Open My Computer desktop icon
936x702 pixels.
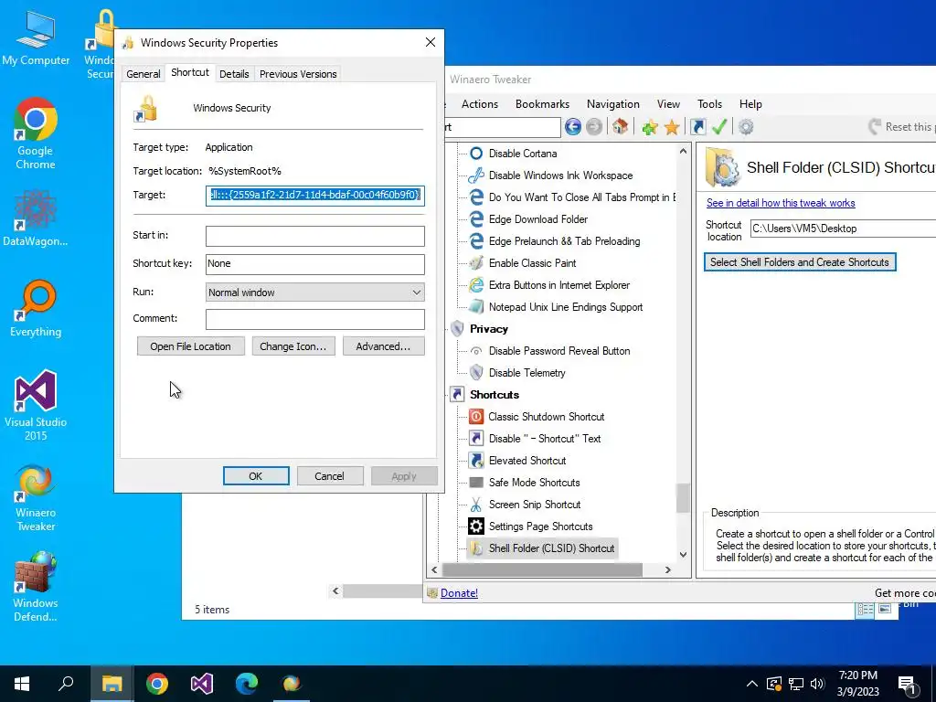coord(36,38)
